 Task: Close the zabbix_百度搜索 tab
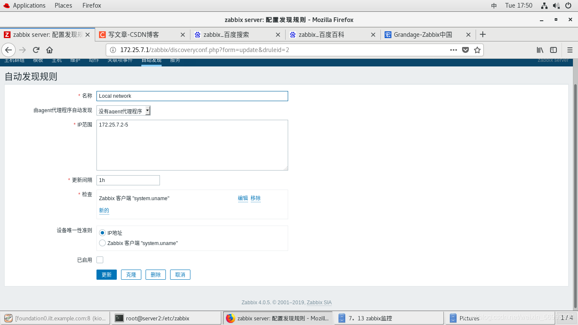278,35
